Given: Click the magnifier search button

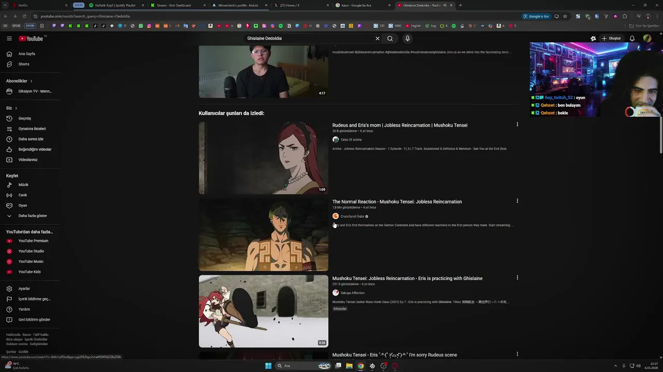Looking at the screenshot, I should point(390,38).
